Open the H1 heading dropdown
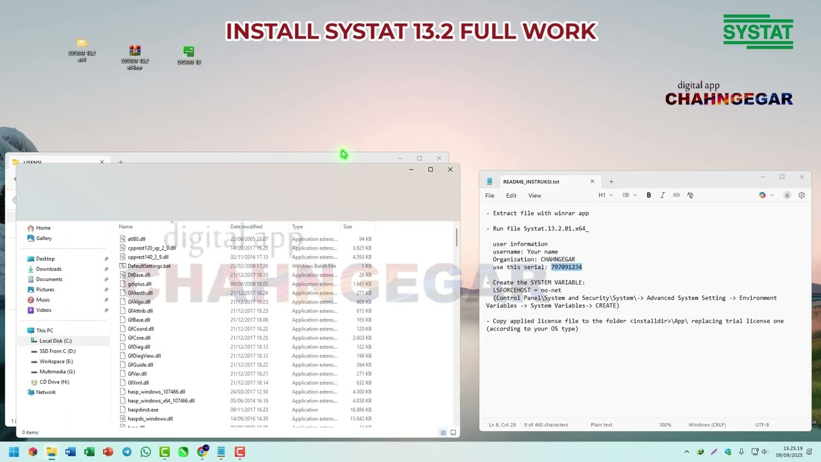This screenshot has height=462, width=821. coord(605,195)
